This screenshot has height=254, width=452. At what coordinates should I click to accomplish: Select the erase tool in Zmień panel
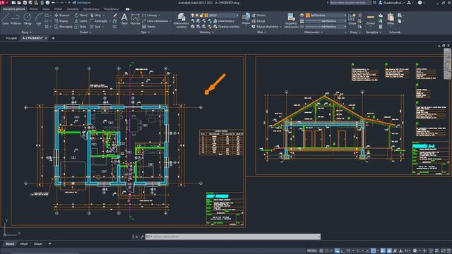pos(115,16)
